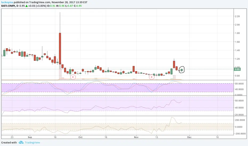The image size is (248, 146).
Task: Click the L:0.87 low value in header
Action: pos(69,6)
